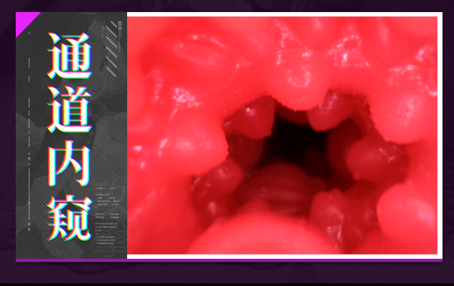Select the character 通 in the title
The height and width of the screenshot is (286, 454).
point(70,56)
